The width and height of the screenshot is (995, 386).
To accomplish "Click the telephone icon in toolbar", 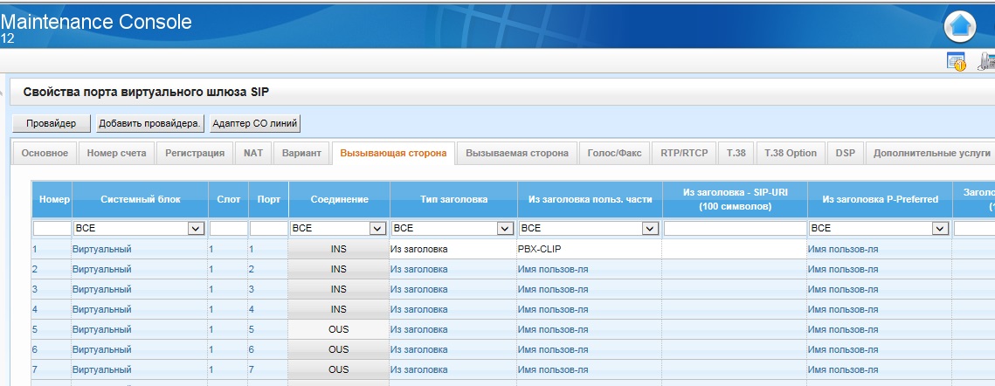I will coord(987,61).
